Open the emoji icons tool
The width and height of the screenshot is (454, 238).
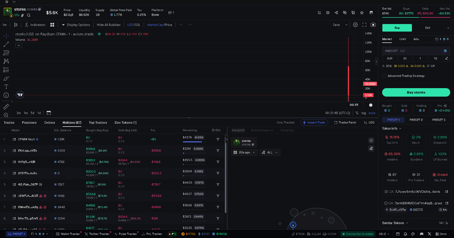6,95
